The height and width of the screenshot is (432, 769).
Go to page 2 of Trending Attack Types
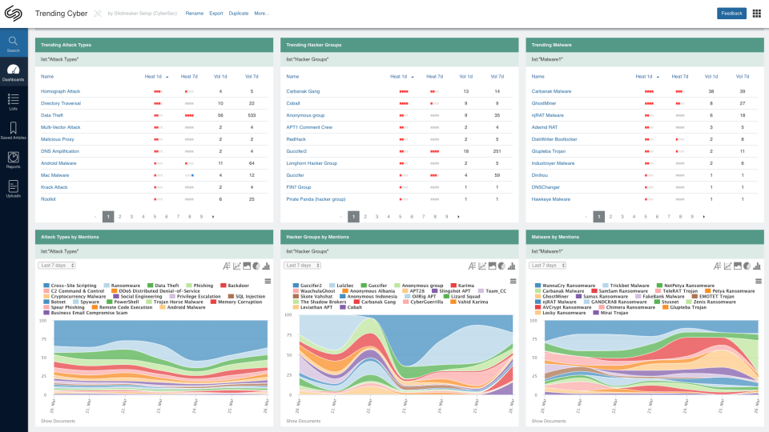click(x=119, y=217)
